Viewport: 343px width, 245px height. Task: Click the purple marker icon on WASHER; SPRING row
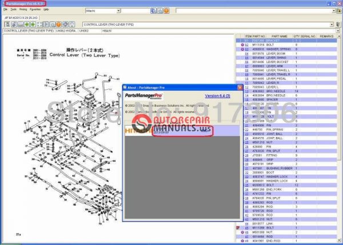click(x=242, y=49)
